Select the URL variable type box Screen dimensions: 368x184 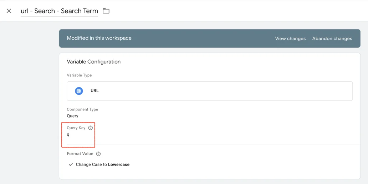click(210, 91)
